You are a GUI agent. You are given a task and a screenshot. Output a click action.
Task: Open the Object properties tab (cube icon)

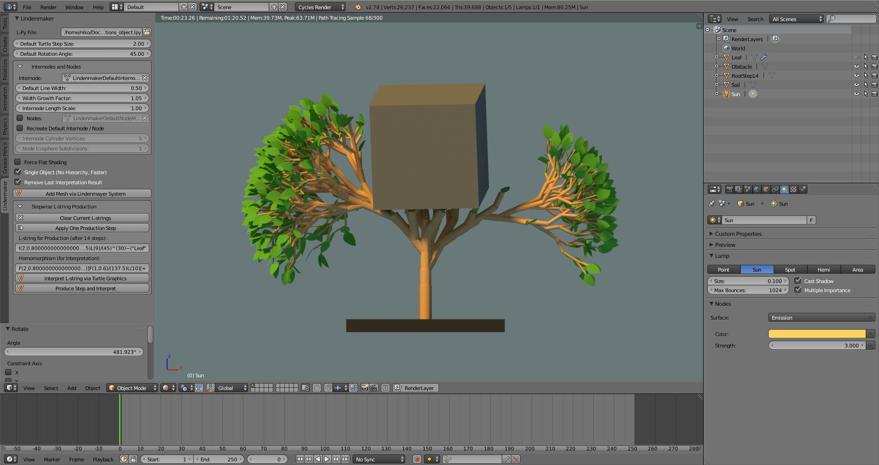[766, 189]
